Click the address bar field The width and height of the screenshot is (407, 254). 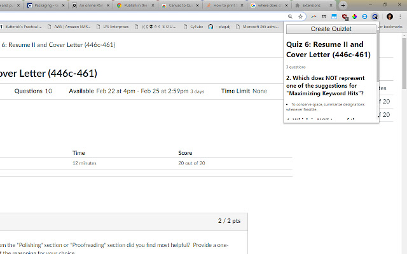[x=142, y=17]
